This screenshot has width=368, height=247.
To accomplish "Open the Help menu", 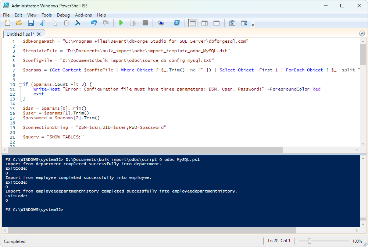I will pyautogui.click(x=101, y=15).
